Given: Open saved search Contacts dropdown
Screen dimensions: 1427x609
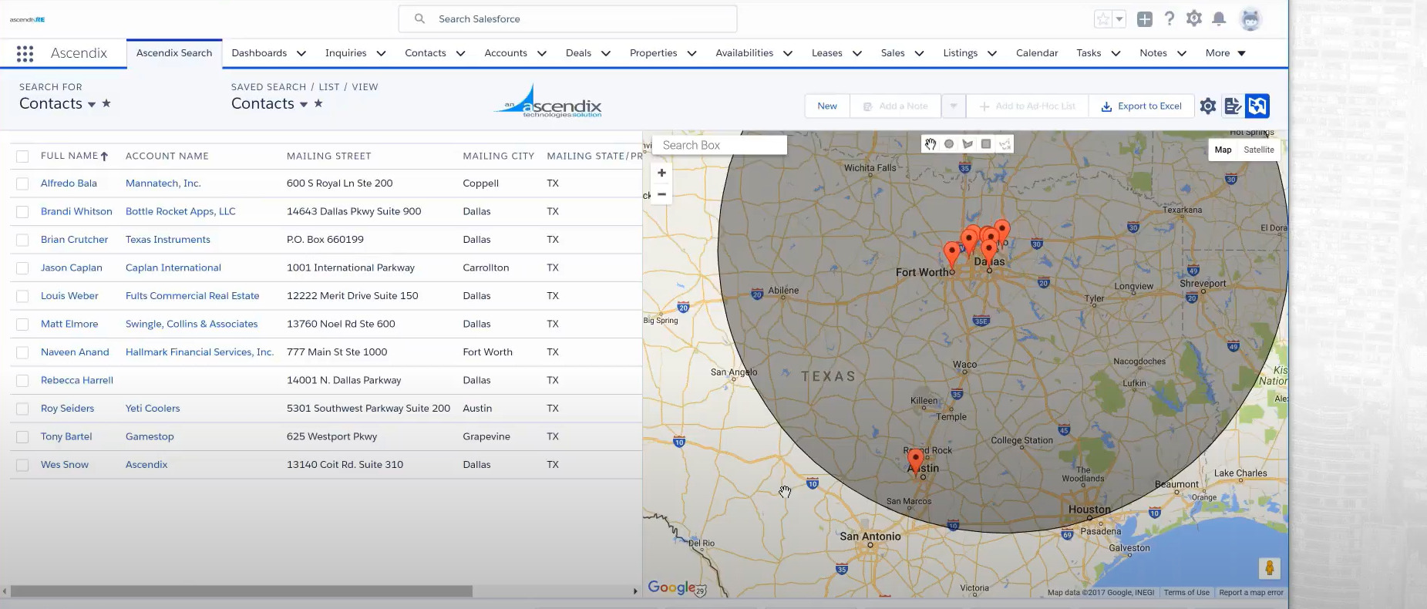Looking at the screenshot, I should tap(304, 104).
